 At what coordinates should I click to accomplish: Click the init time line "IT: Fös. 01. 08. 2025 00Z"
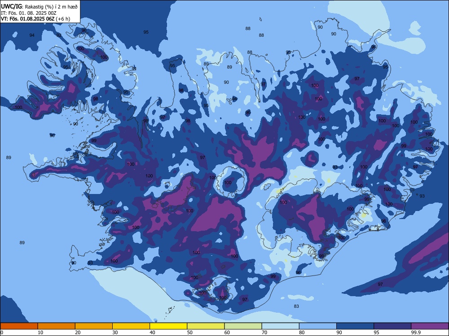(x=29, y=13)
